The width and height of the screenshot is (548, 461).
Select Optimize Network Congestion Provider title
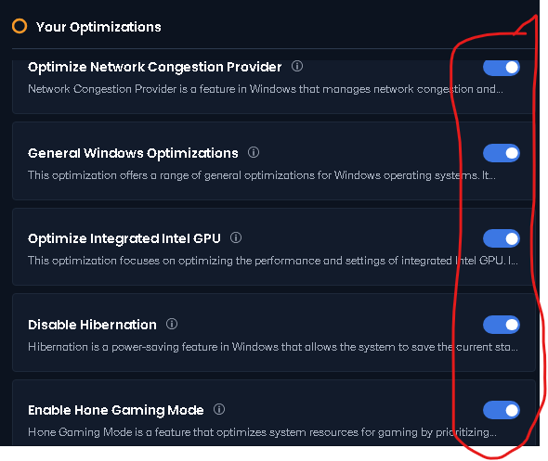[x=154, y=67]
